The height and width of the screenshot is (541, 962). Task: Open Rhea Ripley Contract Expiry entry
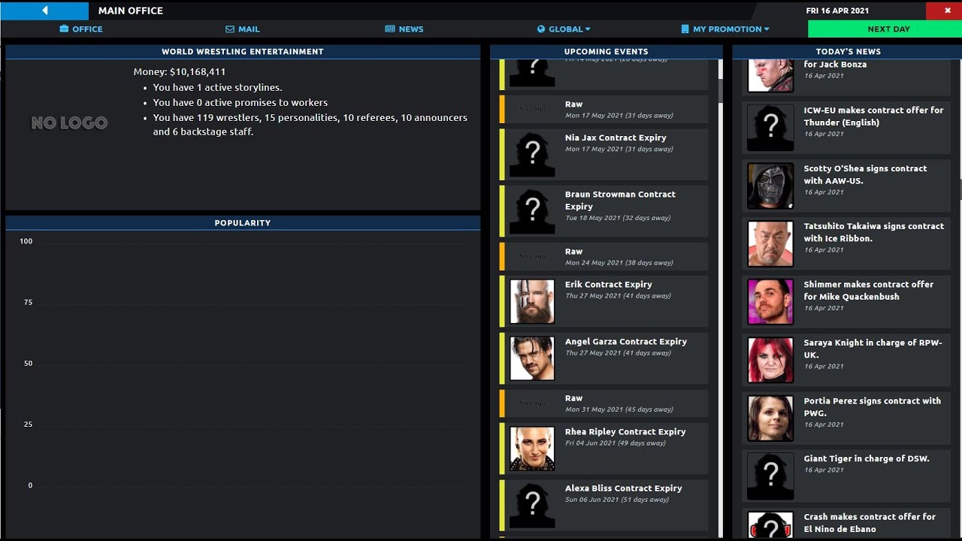click(604, 449)
